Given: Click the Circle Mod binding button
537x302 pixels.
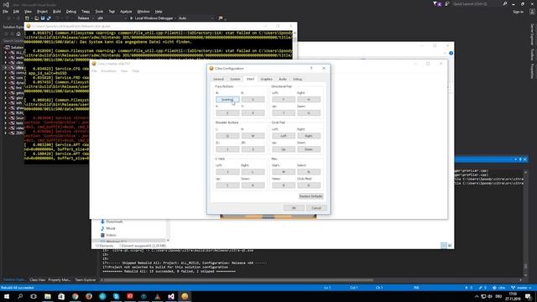Looking at the screenshot, I should click(x=309, y=185).
